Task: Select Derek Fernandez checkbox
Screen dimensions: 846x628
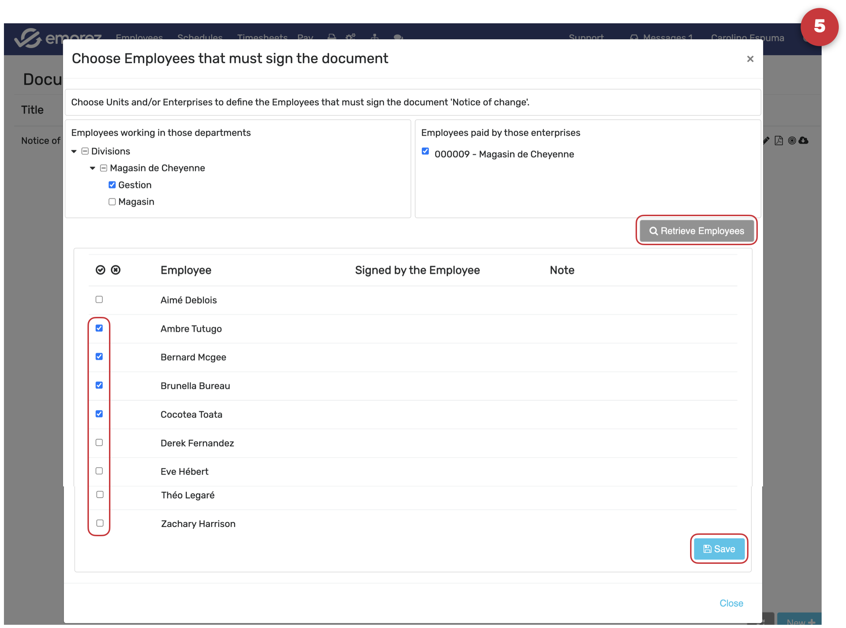Action: point(99,442)
